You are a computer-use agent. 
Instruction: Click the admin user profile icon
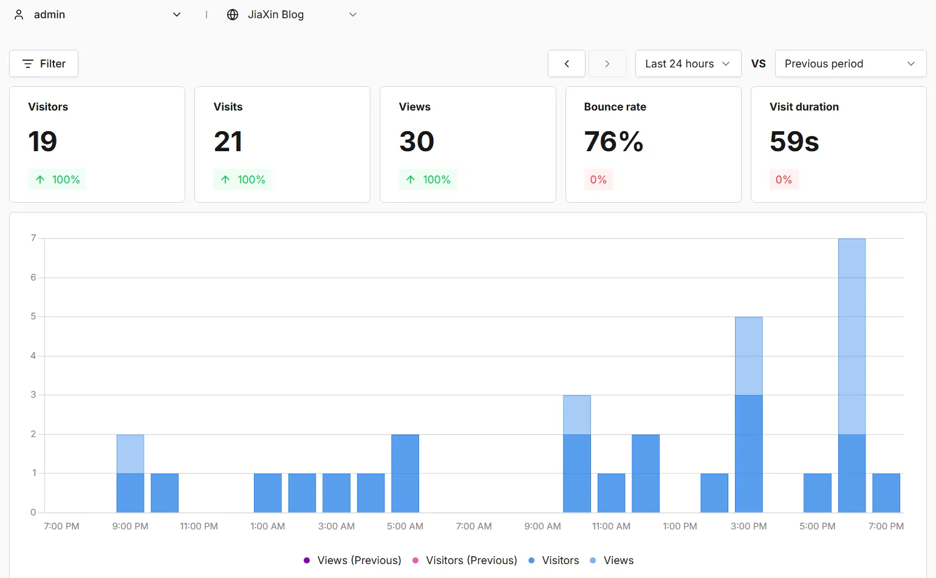[x=19, y=15]
